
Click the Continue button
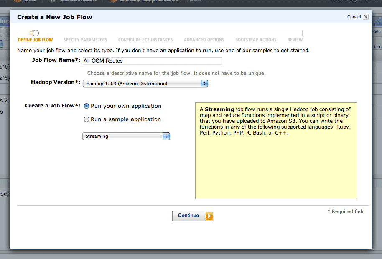point(193,216)
